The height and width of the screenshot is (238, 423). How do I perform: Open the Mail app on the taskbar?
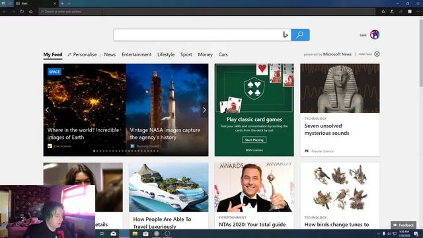(113, 233)
